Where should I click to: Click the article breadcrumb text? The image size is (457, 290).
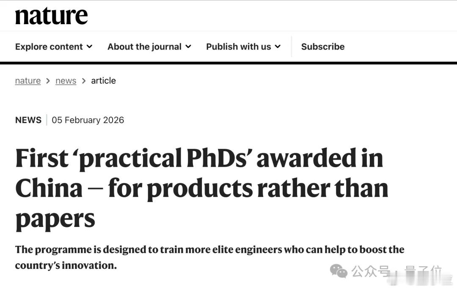(103, 80)
